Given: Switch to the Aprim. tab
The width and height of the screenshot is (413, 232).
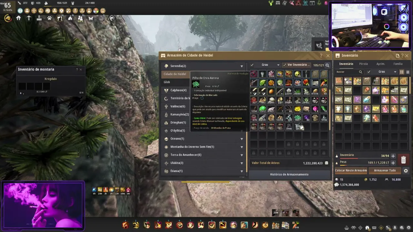Looking at the screenshot, I should click(x=381, y=64).
